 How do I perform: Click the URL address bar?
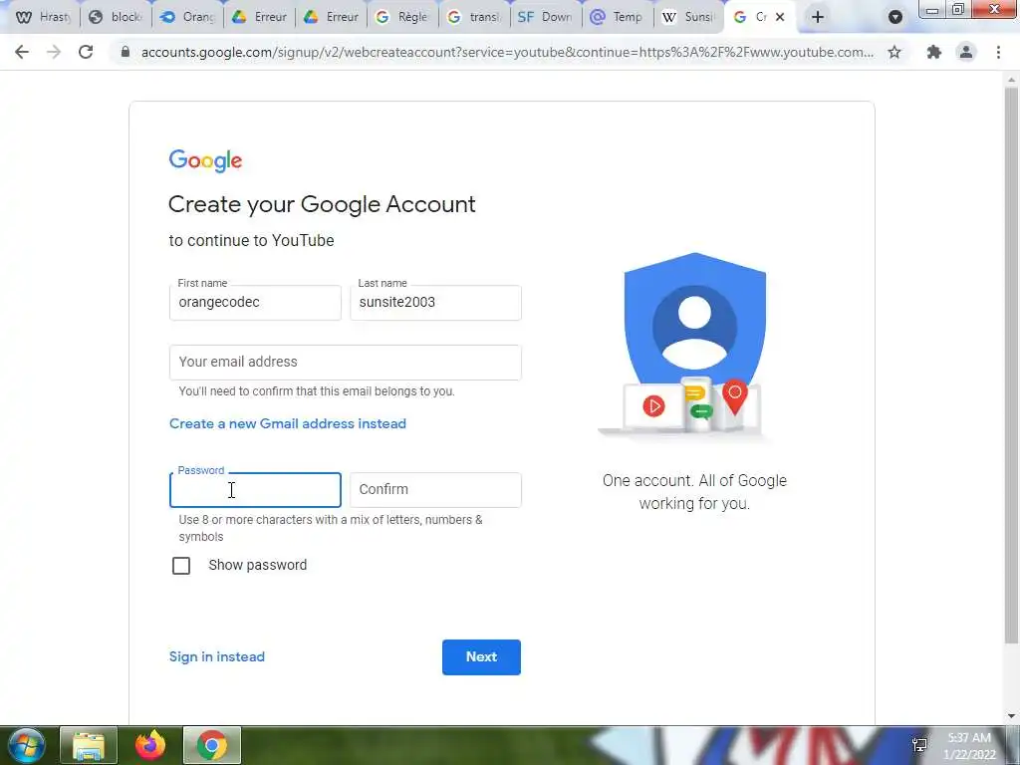pyautogui.click(x=507, y=52)
